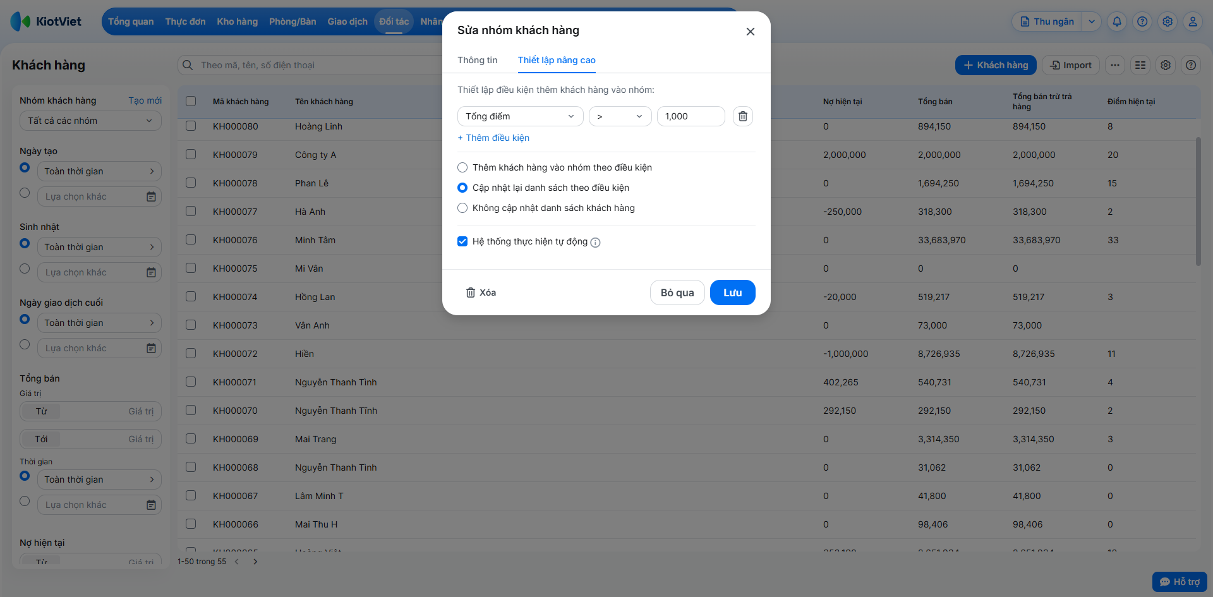Screen dimensions: 1213x597
Task: Click the Tổng bán Từ value field
Action: [90, 411]
